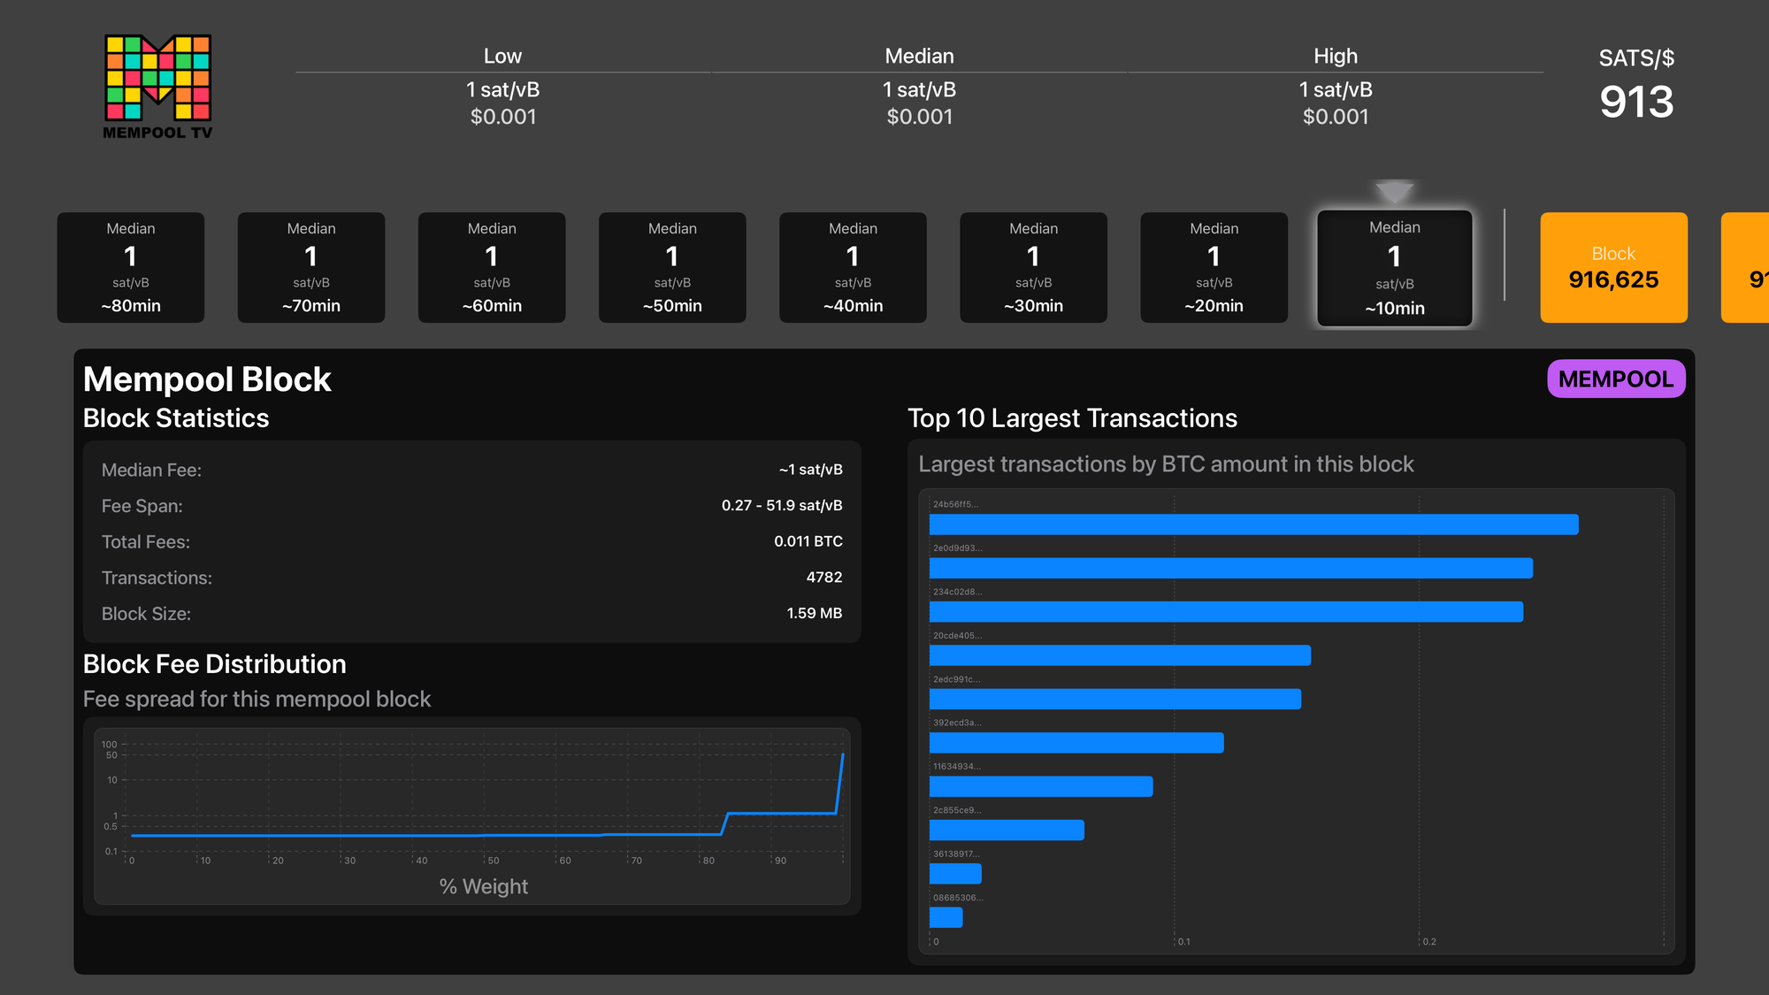1769x995 pixels.
Task: Click the High fee estimate column
Action: [1335, 87]
